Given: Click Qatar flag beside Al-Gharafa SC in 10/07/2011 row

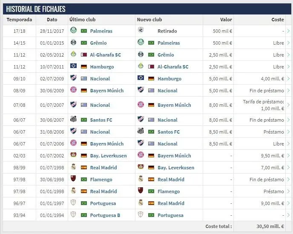Looking at the screenshot, I should point(151,67).
